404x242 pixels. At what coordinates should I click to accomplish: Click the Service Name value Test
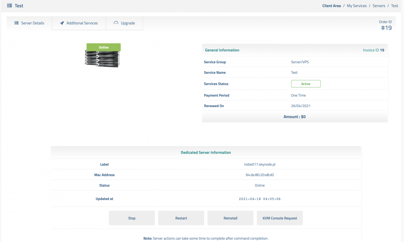point(294,72)
